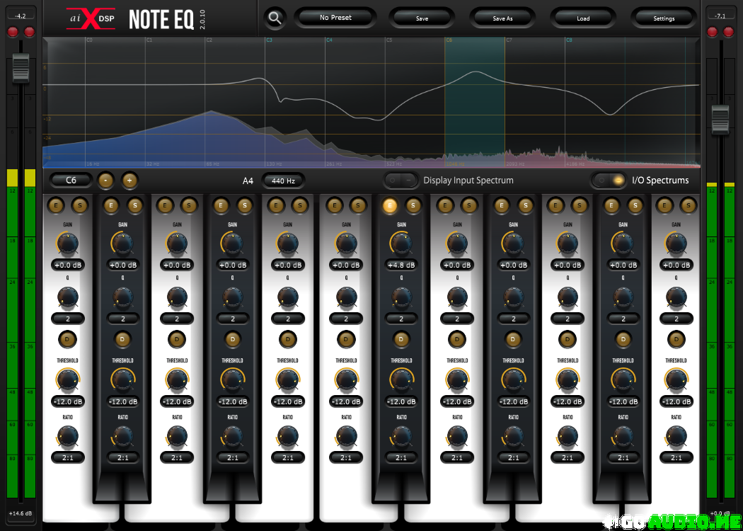
Task: Solo the rightmost white key with its S button
Action: [x=688, y=205]
